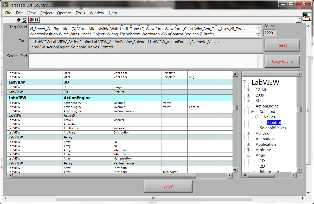Click the 'Gauge' cell in the table
The width and height of the screenshot is (314, 204).
137,87
